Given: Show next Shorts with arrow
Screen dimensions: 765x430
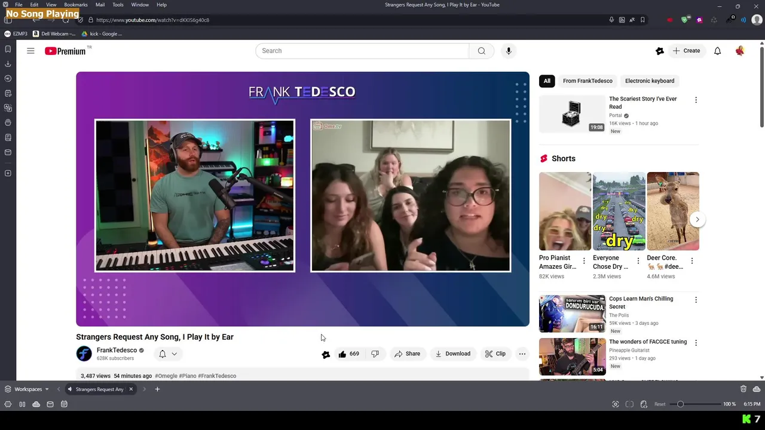Looking at the screenshot, I should coord(697,219).
